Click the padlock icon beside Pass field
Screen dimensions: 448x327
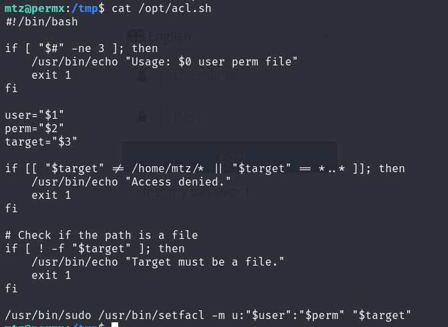click(142, 117)
